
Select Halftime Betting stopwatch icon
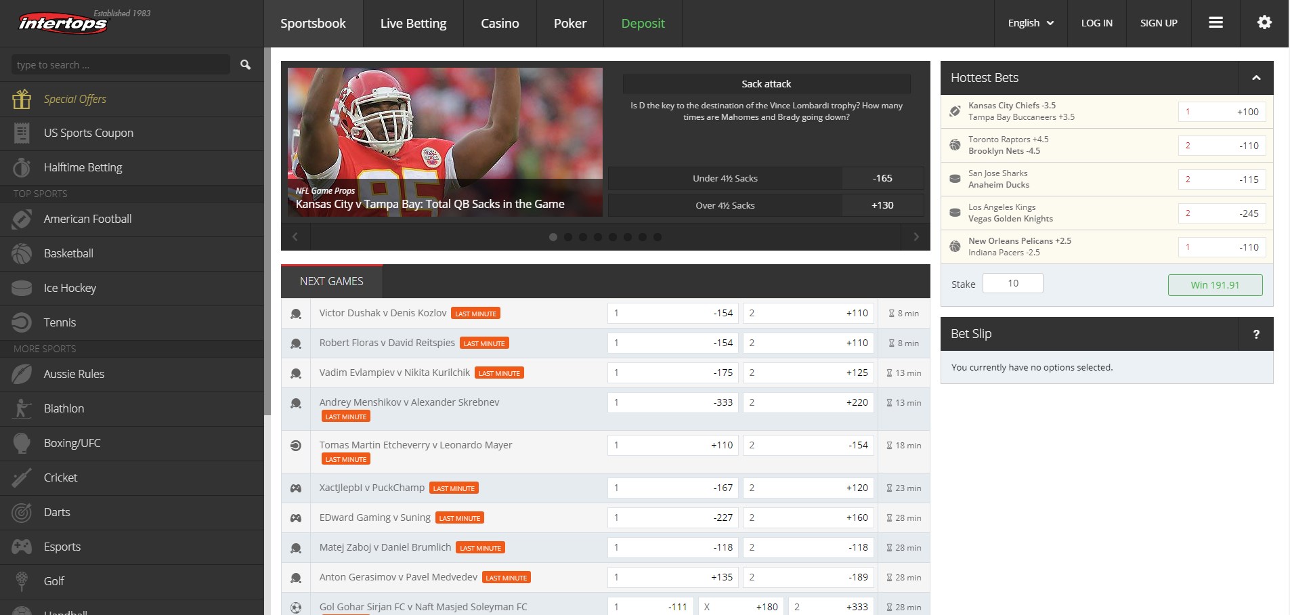click(x=22, y=167)
